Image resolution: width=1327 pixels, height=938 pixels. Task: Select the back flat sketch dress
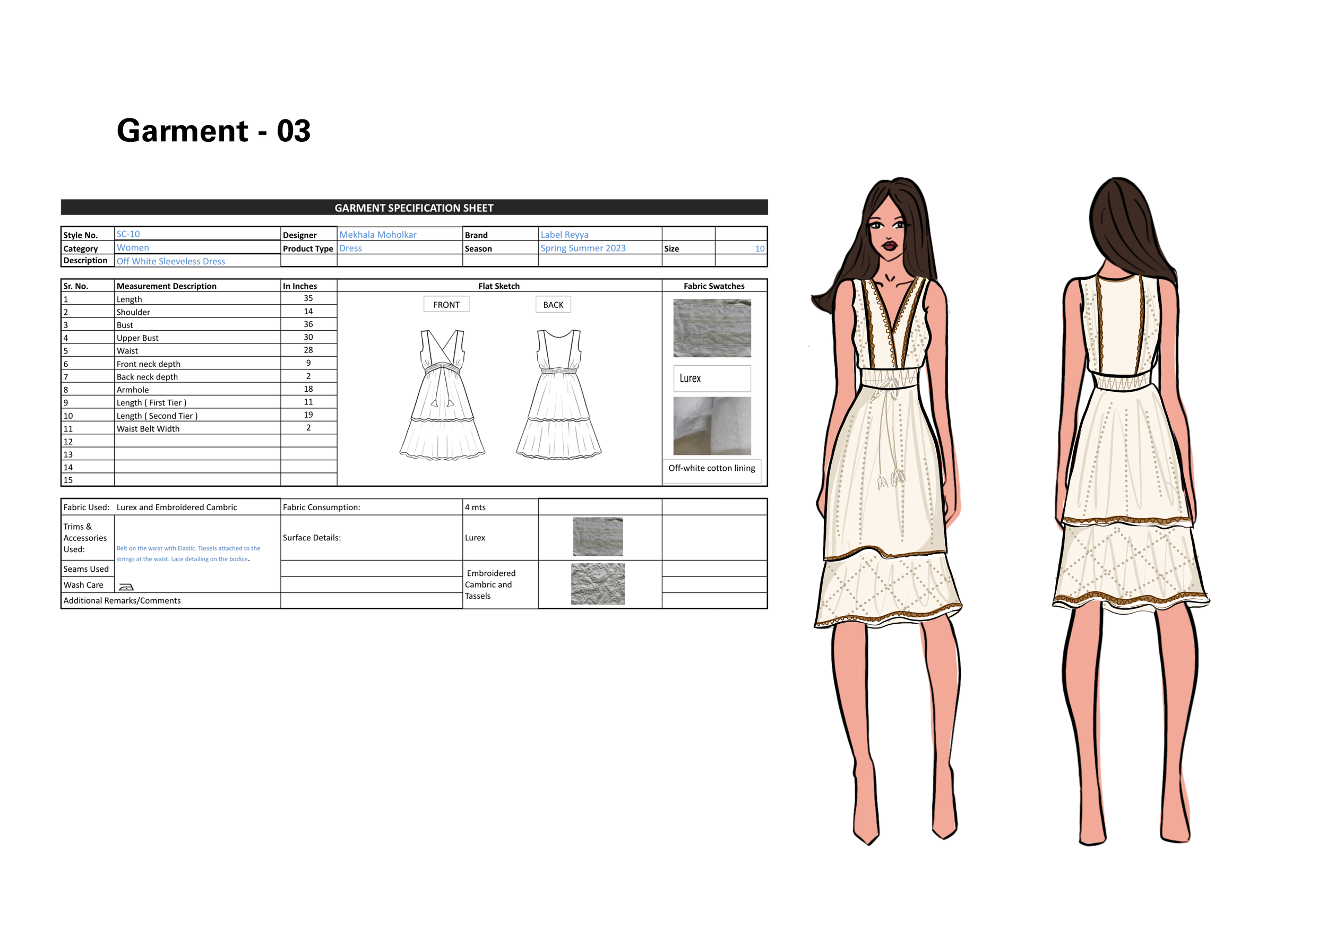(558, 395)
